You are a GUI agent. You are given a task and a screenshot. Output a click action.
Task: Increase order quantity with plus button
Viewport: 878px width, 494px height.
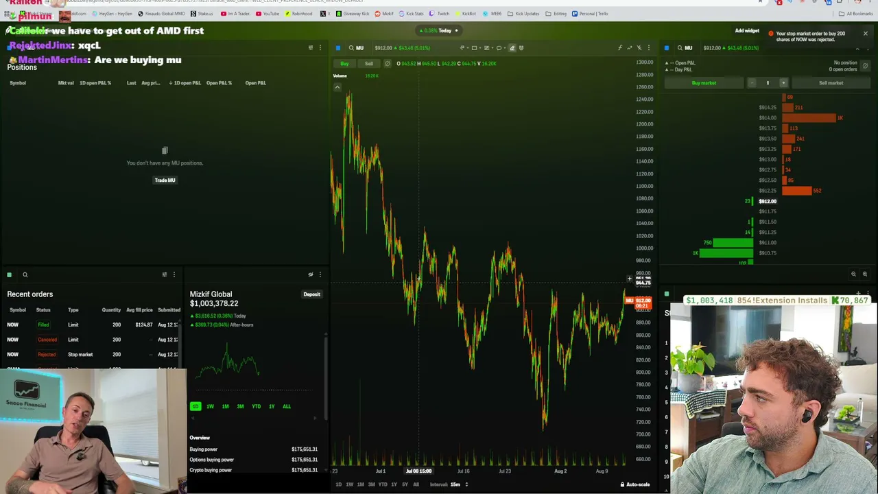(783, 83)
